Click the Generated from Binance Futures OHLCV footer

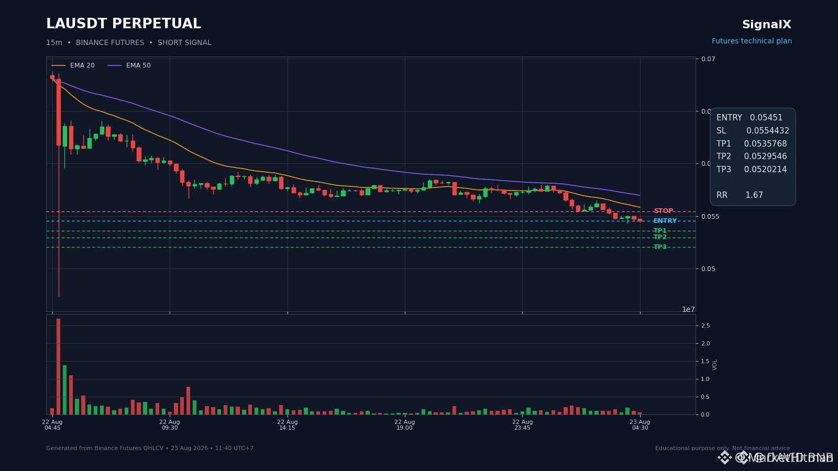coord(150,448)
